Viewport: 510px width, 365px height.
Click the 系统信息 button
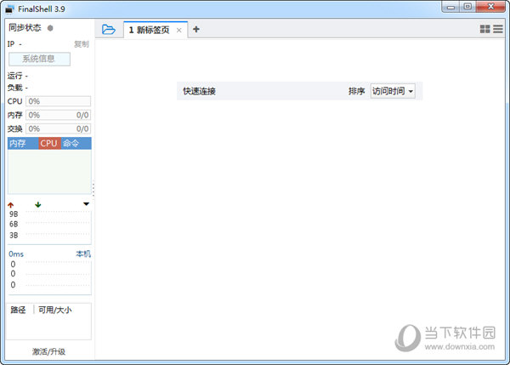coord(39,59)
